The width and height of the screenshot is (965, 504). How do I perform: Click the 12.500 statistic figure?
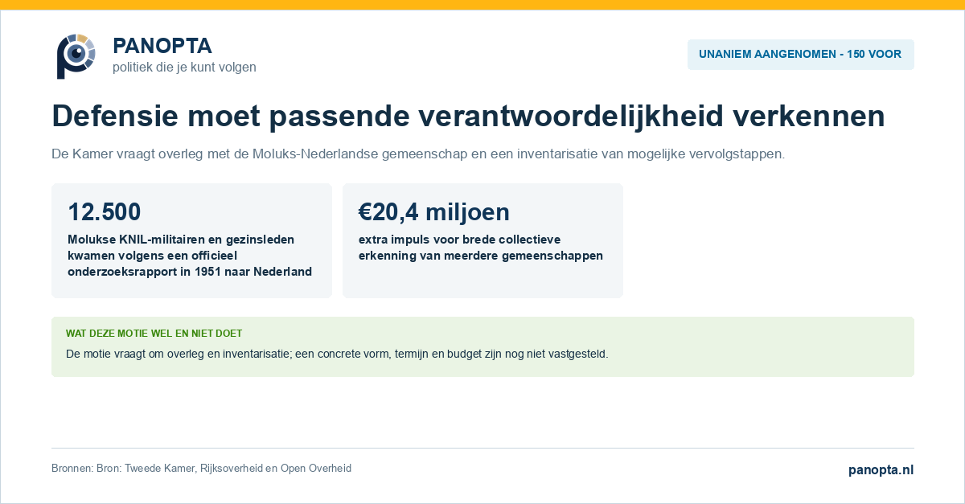[x=105, y=212]
